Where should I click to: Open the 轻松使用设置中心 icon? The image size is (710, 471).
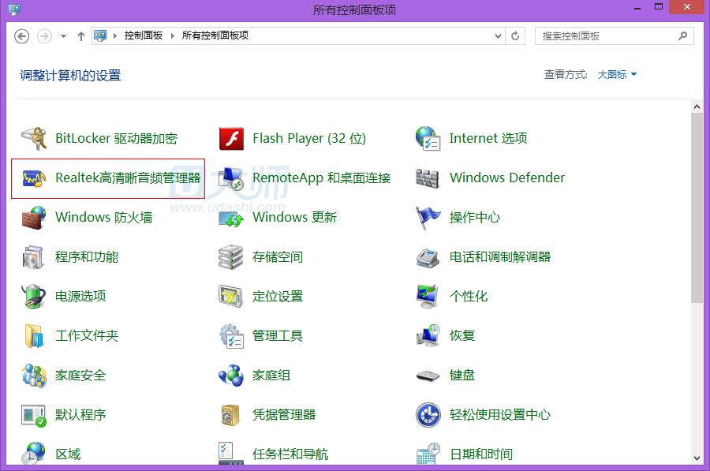tap(428, 415)
